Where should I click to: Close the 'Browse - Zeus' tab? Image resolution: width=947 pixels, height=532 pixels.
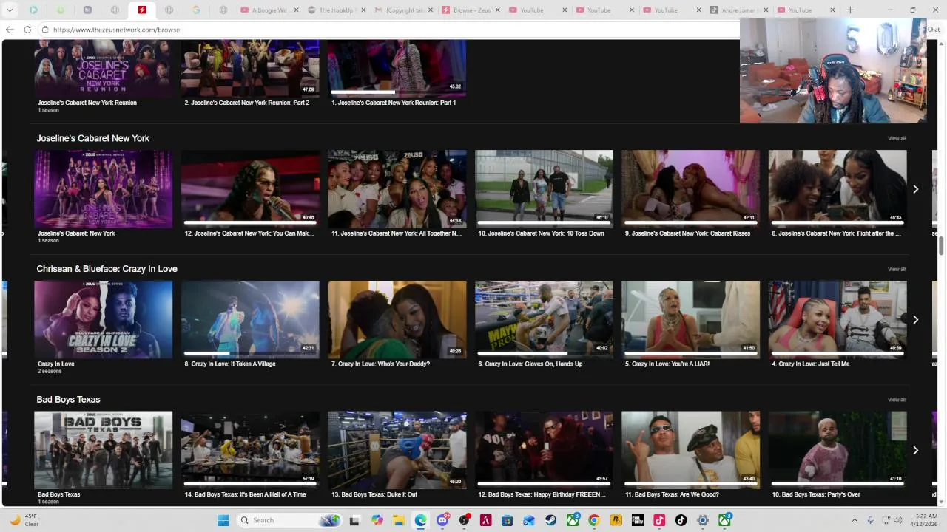(x=497, y=10)
